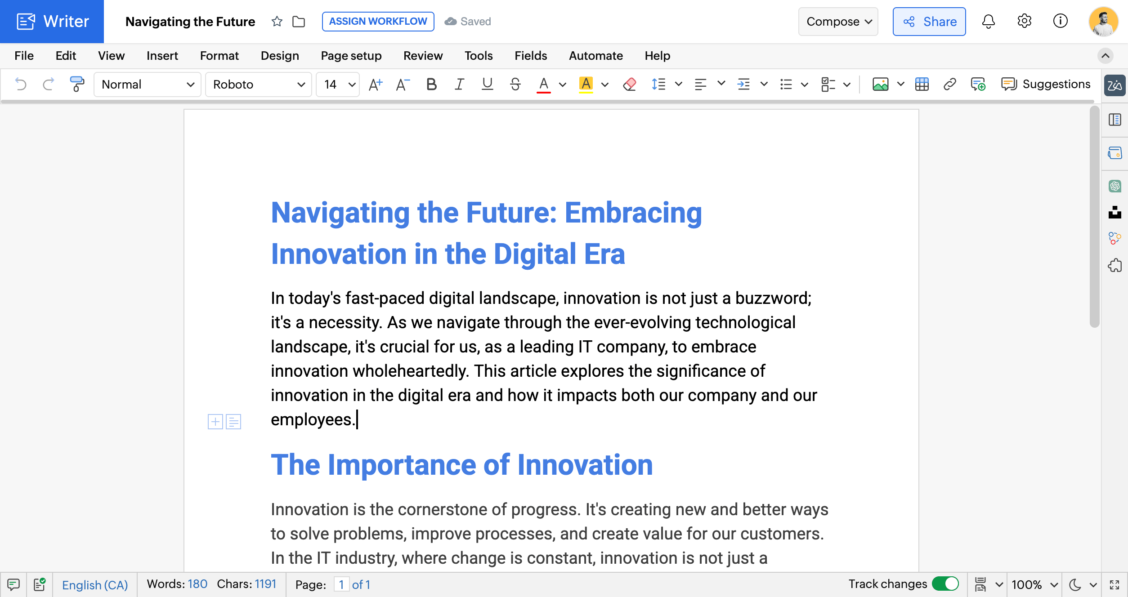Enter fullscreen via status bar icon
1128x597 pixels.
(1115, 584)
